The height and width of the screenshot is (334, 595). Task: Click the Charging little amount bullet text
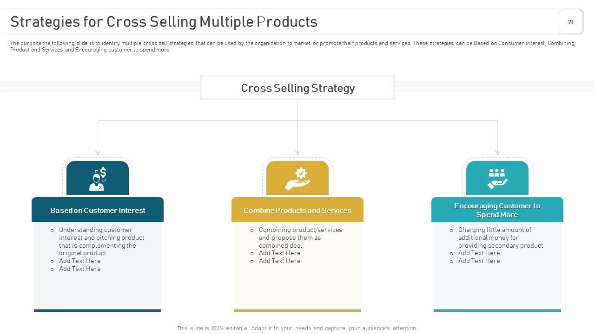pos(500,238)
